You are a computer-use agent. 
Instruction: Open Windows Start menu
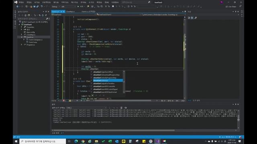[x=16, y=141]
